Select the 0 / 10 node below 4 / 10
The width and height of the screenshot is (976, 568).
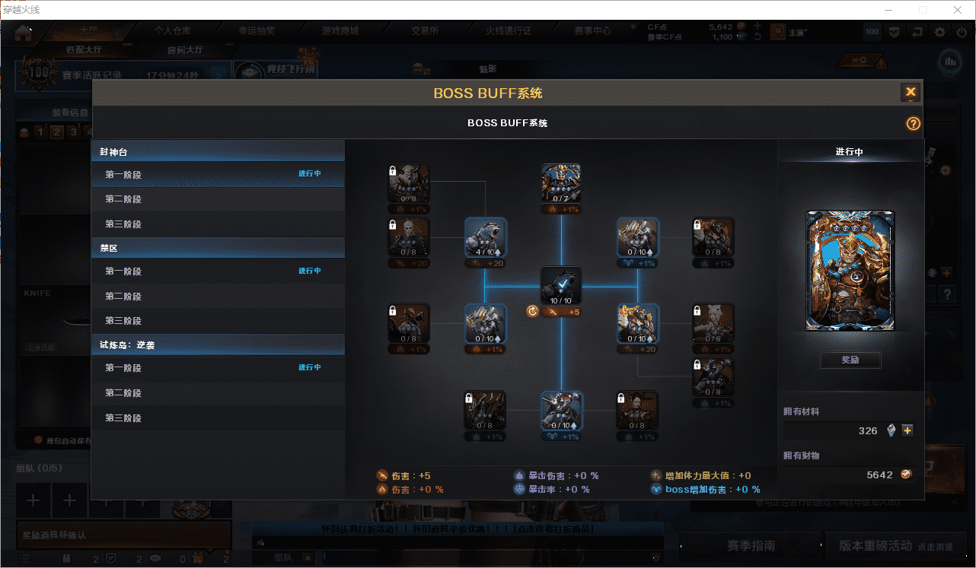[x=486, y=324]
